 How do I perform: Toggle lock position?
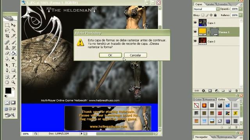[x=211, y=15]
